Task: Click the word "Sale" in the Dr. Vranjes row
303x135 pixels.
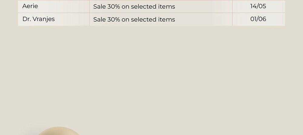Action: tap(99, 19)
